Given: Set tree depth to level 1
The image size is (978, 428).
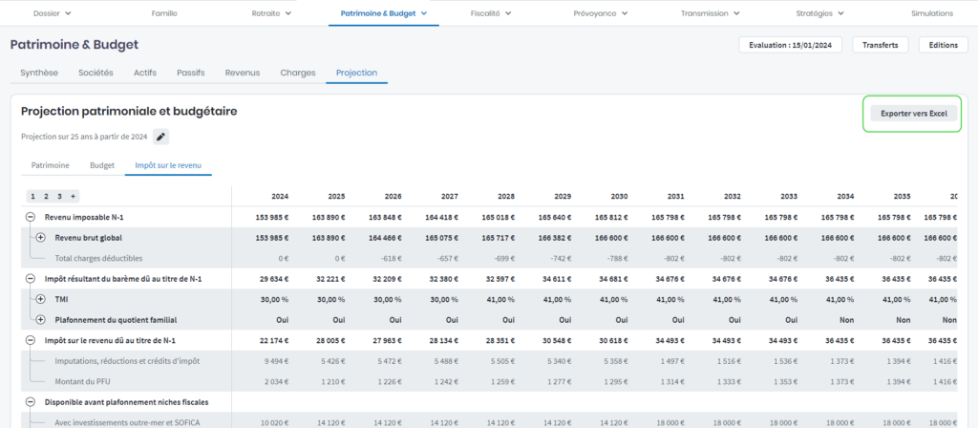Looking at the screenshot, I should pos(32,196).
